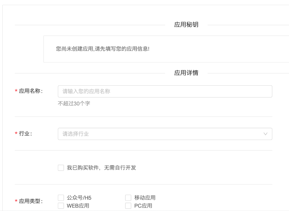Click the 应用类型 field label

[x=30, y=201]
